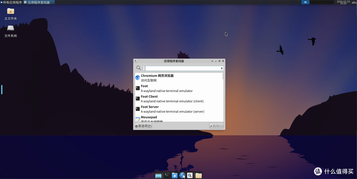The height and width of the screenshot is (179, 357).
Task: Open the 文件系统 desktop icon
Action: click(x=11, y=31)
